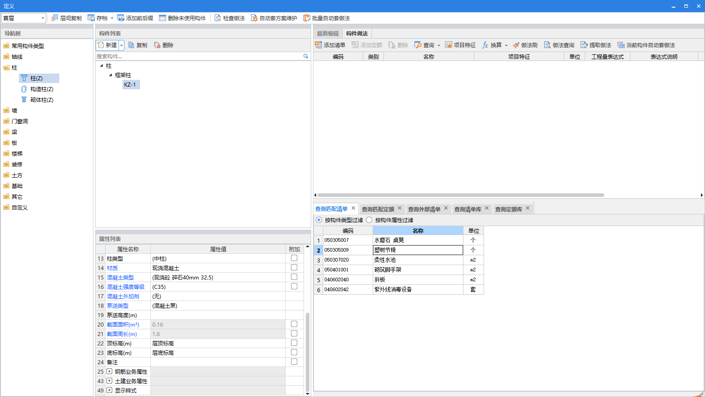Click the 项目特征 icon
The width and height of the screenshot is (705, 397).
tap(449, 45)
